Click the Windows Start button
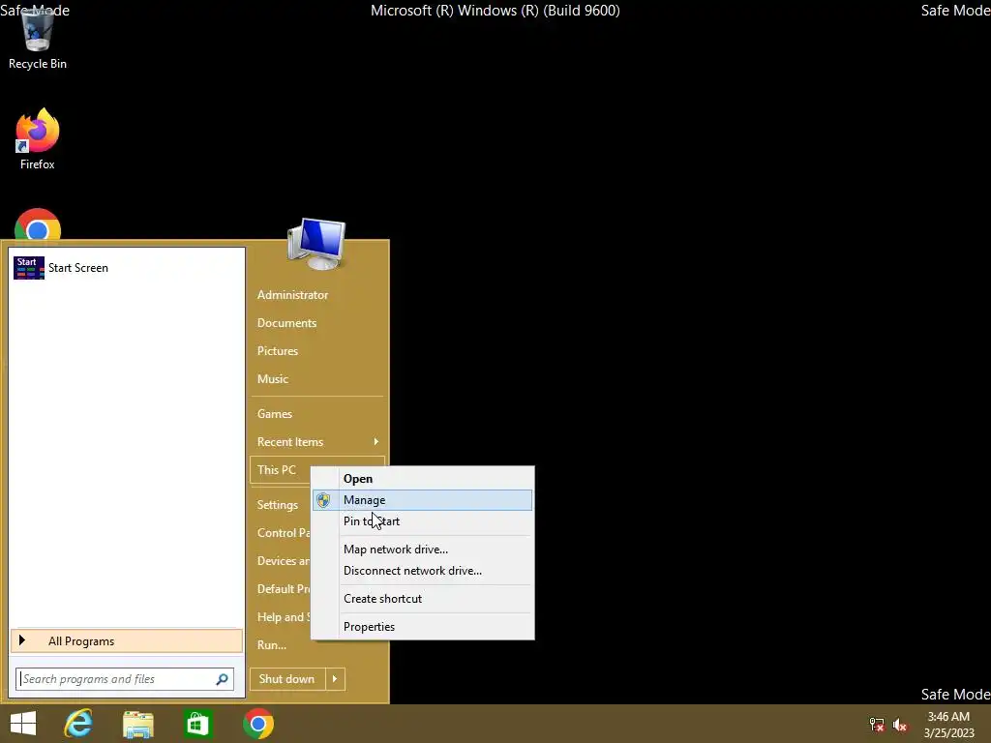Screen dimensions: 991x743 point(23,724)
